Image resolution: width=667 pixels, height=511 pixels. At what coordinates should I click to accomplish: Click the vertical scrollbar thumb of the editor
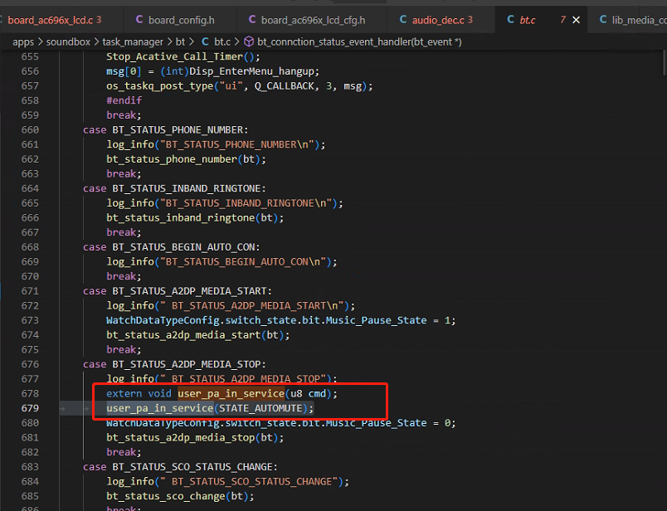point(664,62)
